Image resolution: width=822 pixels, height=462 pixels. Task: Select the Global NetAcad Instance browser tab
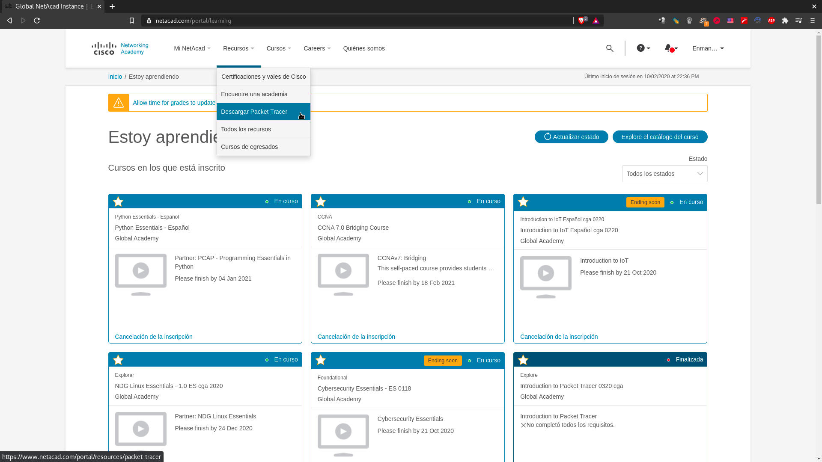53,6
